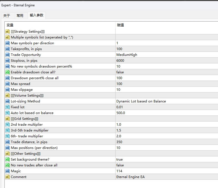Screen dimensions: 218x188
Task: Click the integer icon beside Max positions (per direction)
Action: tap(7, 148)
